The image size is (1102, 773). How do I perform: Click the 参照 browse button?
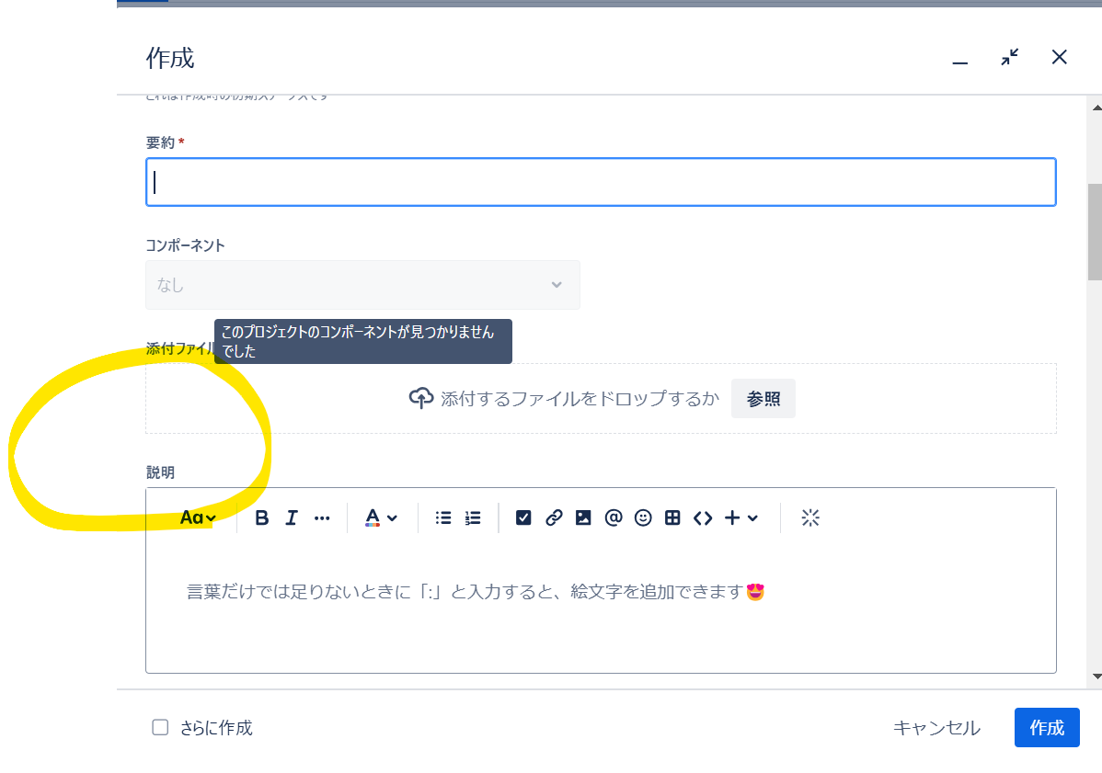click(x=763, y=399)
